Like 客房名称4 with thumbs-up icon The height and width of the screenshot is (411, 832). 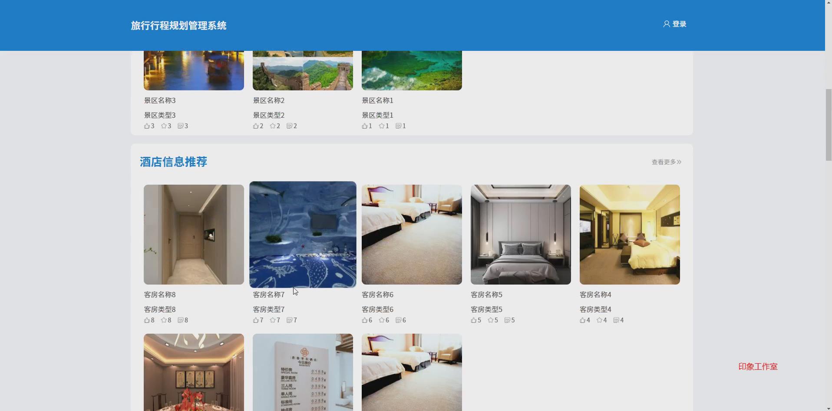(583, 320)
